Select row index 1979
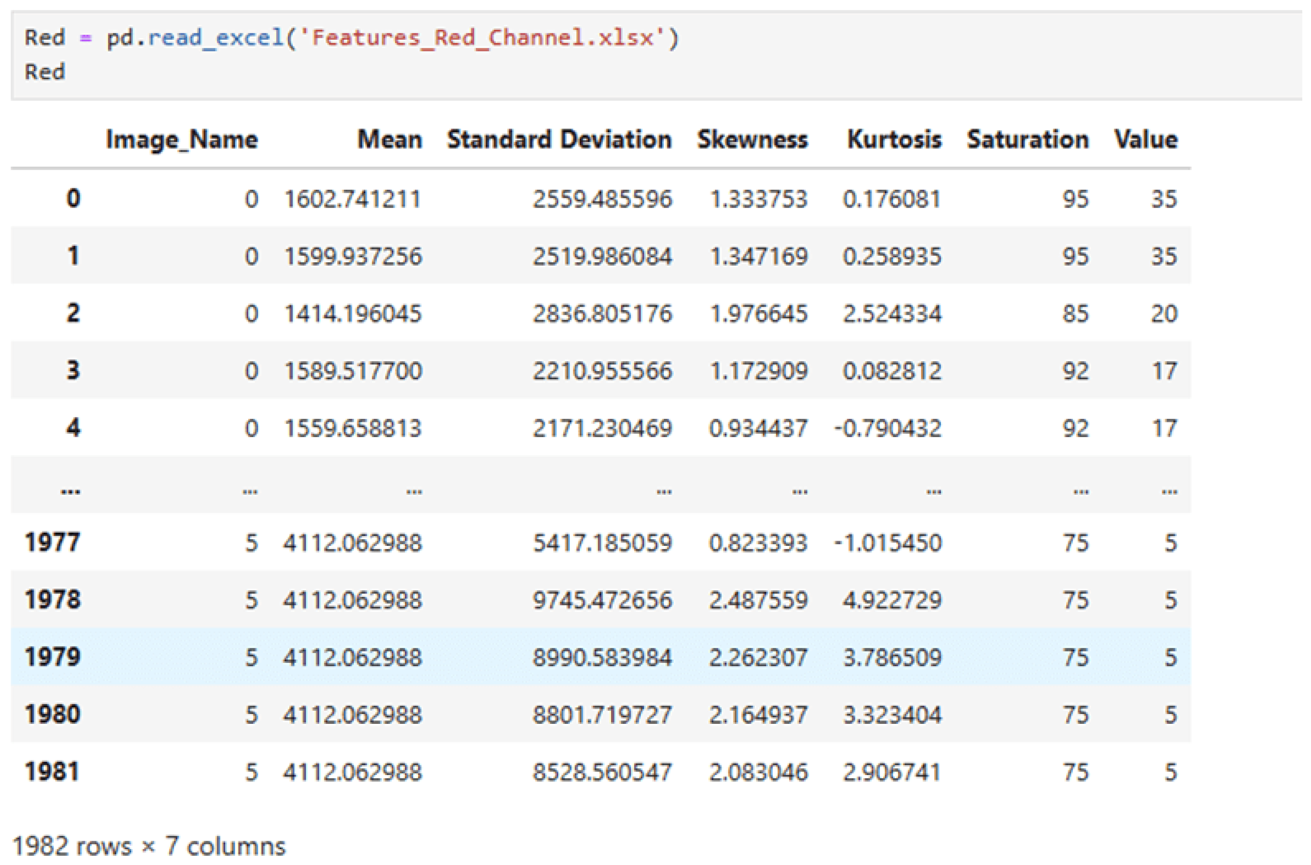 [53, 657]
